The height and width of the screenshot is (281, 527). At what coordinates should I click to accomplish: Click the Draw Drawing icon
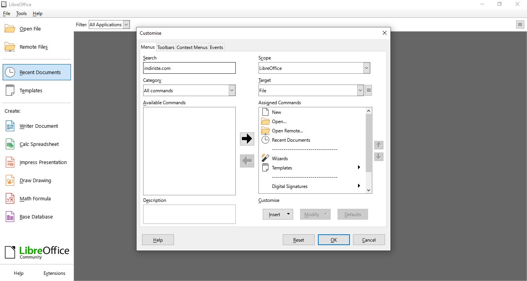(x=10, y=180)
